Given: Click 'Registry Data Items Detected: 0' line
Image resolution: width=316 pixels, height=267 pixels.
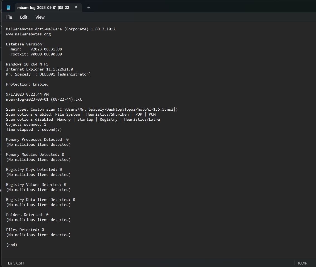Looking at the screenshot, I should (x=41, y=200).
